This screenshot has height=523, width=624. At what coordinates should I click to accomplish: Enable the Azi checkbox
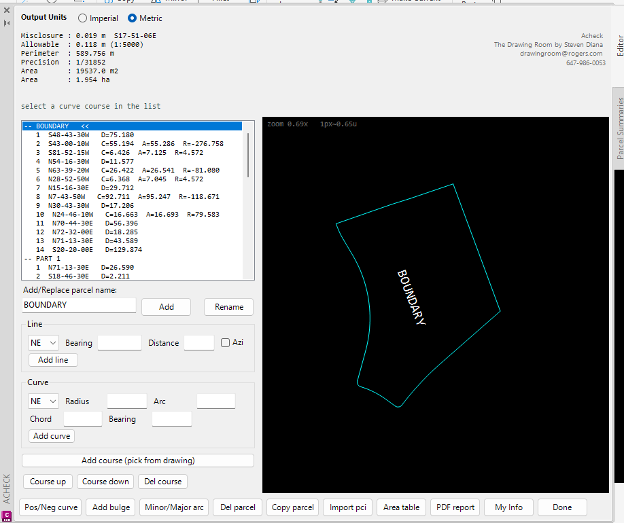[225, 342]
